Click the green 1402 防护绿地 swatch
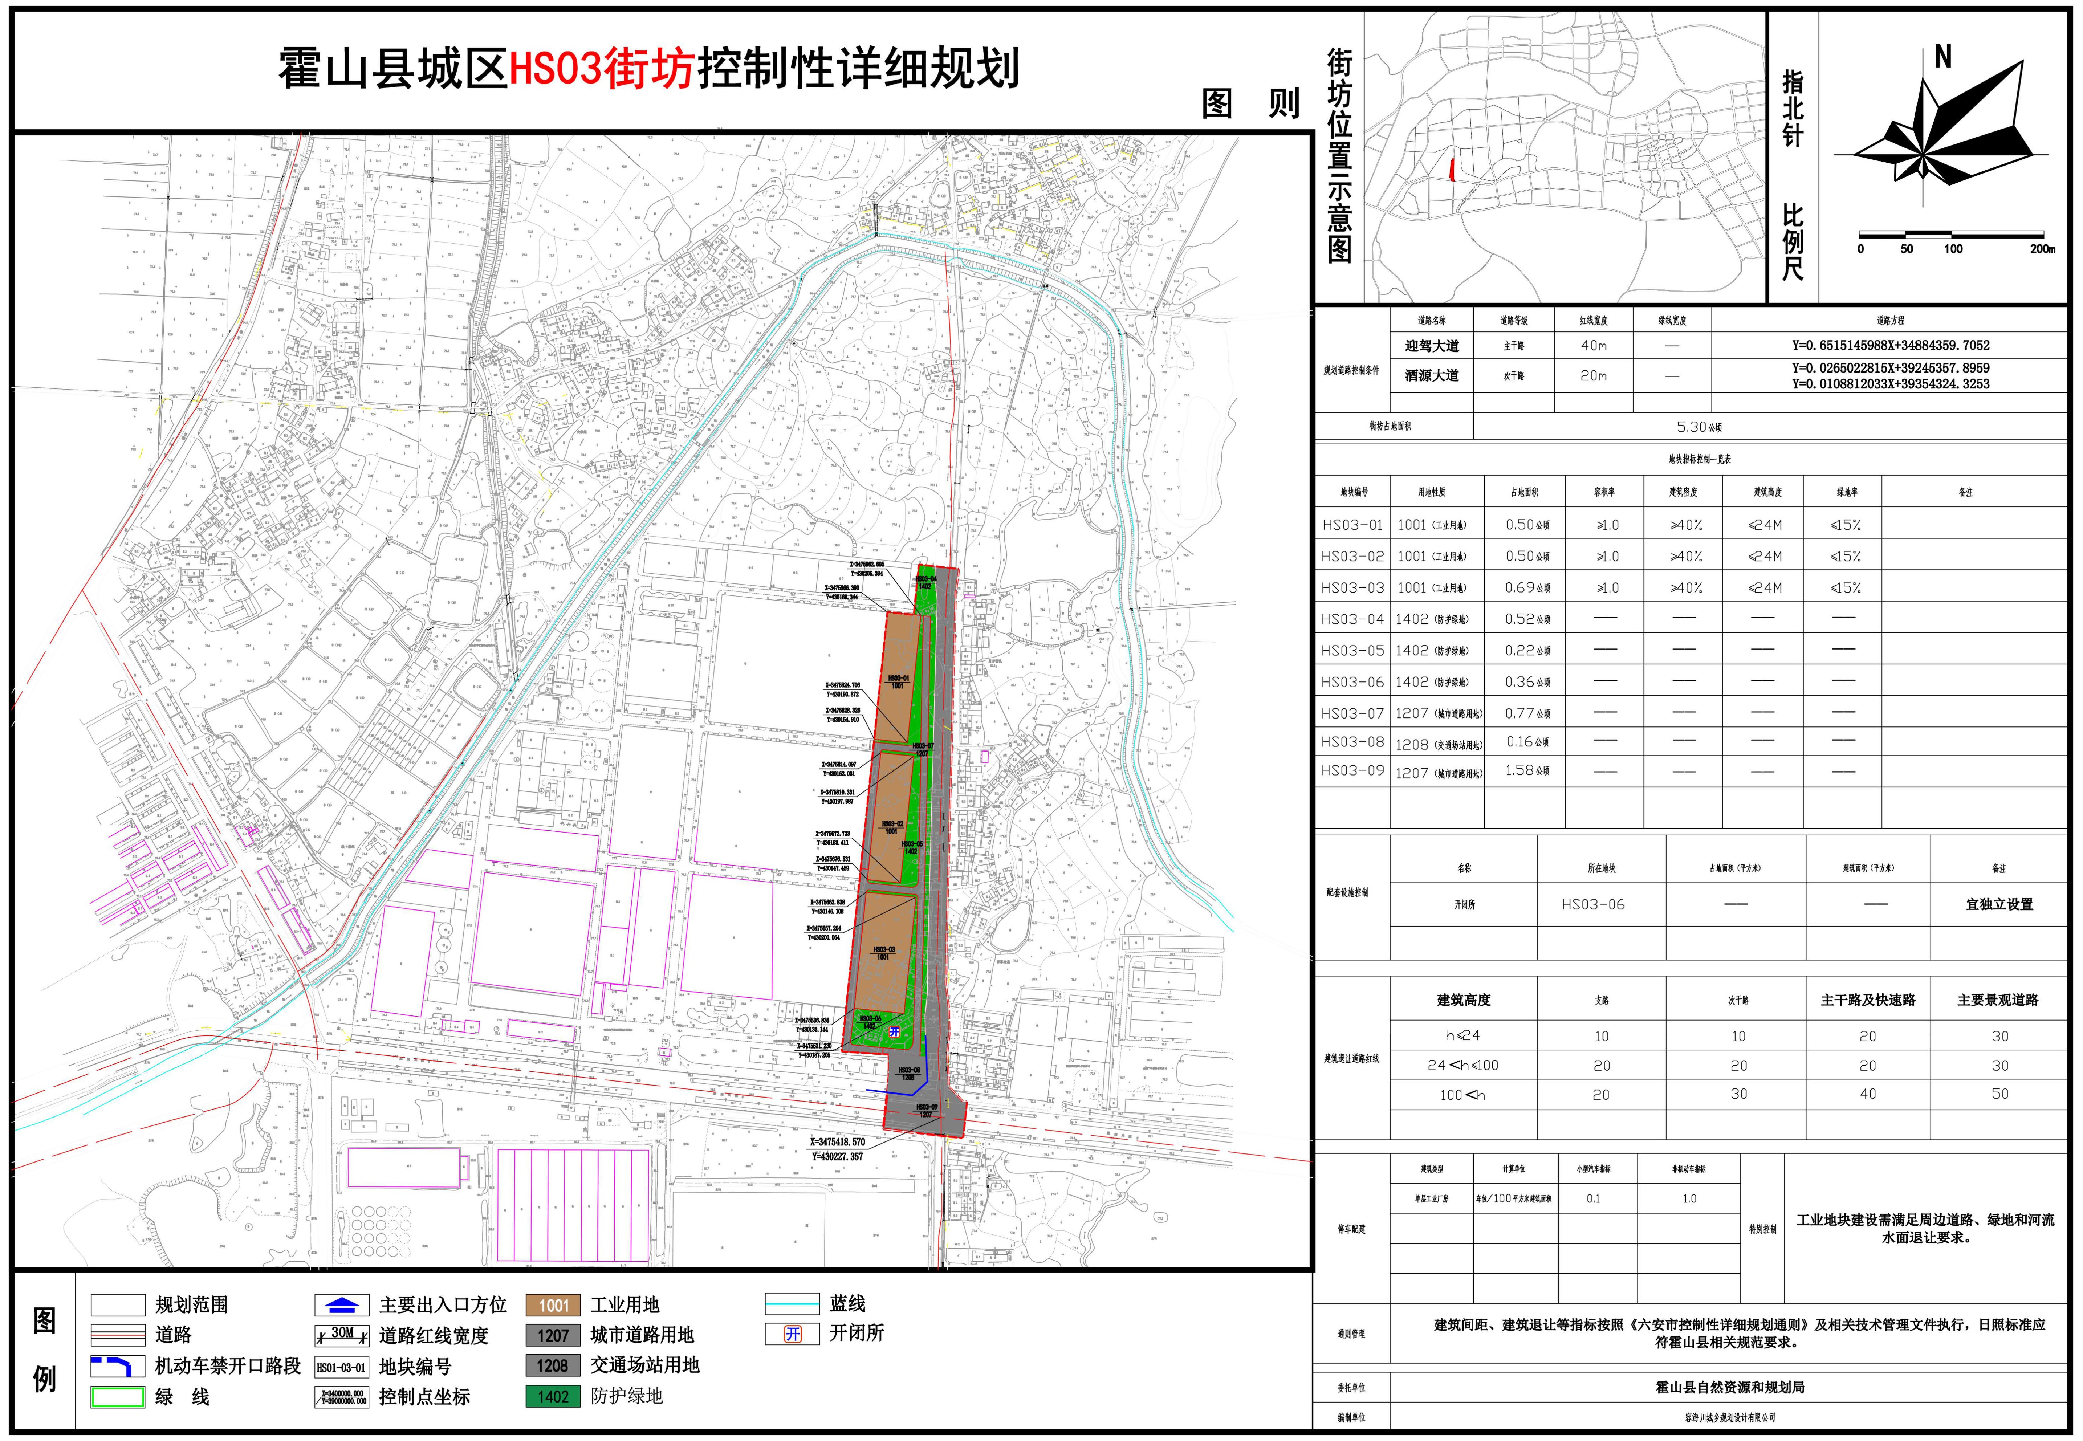The height and width of the screenshot is (1441, 2083). (553, 1397)
